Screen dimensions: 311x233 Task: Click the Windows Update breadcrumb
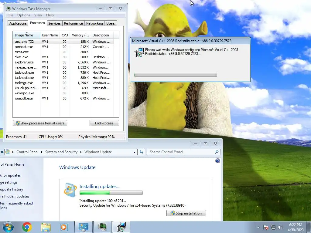[98, 152]
